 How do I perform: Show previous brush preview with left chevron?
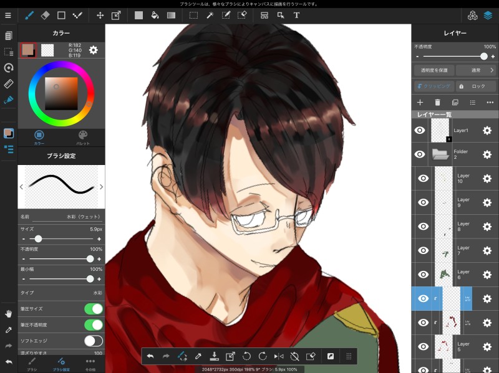pyautogui.click(x=21, y=187)
